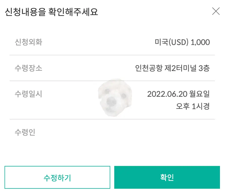Click the X close icon
The height and width of the screenshot is (193, 225).
click(216, 11)
